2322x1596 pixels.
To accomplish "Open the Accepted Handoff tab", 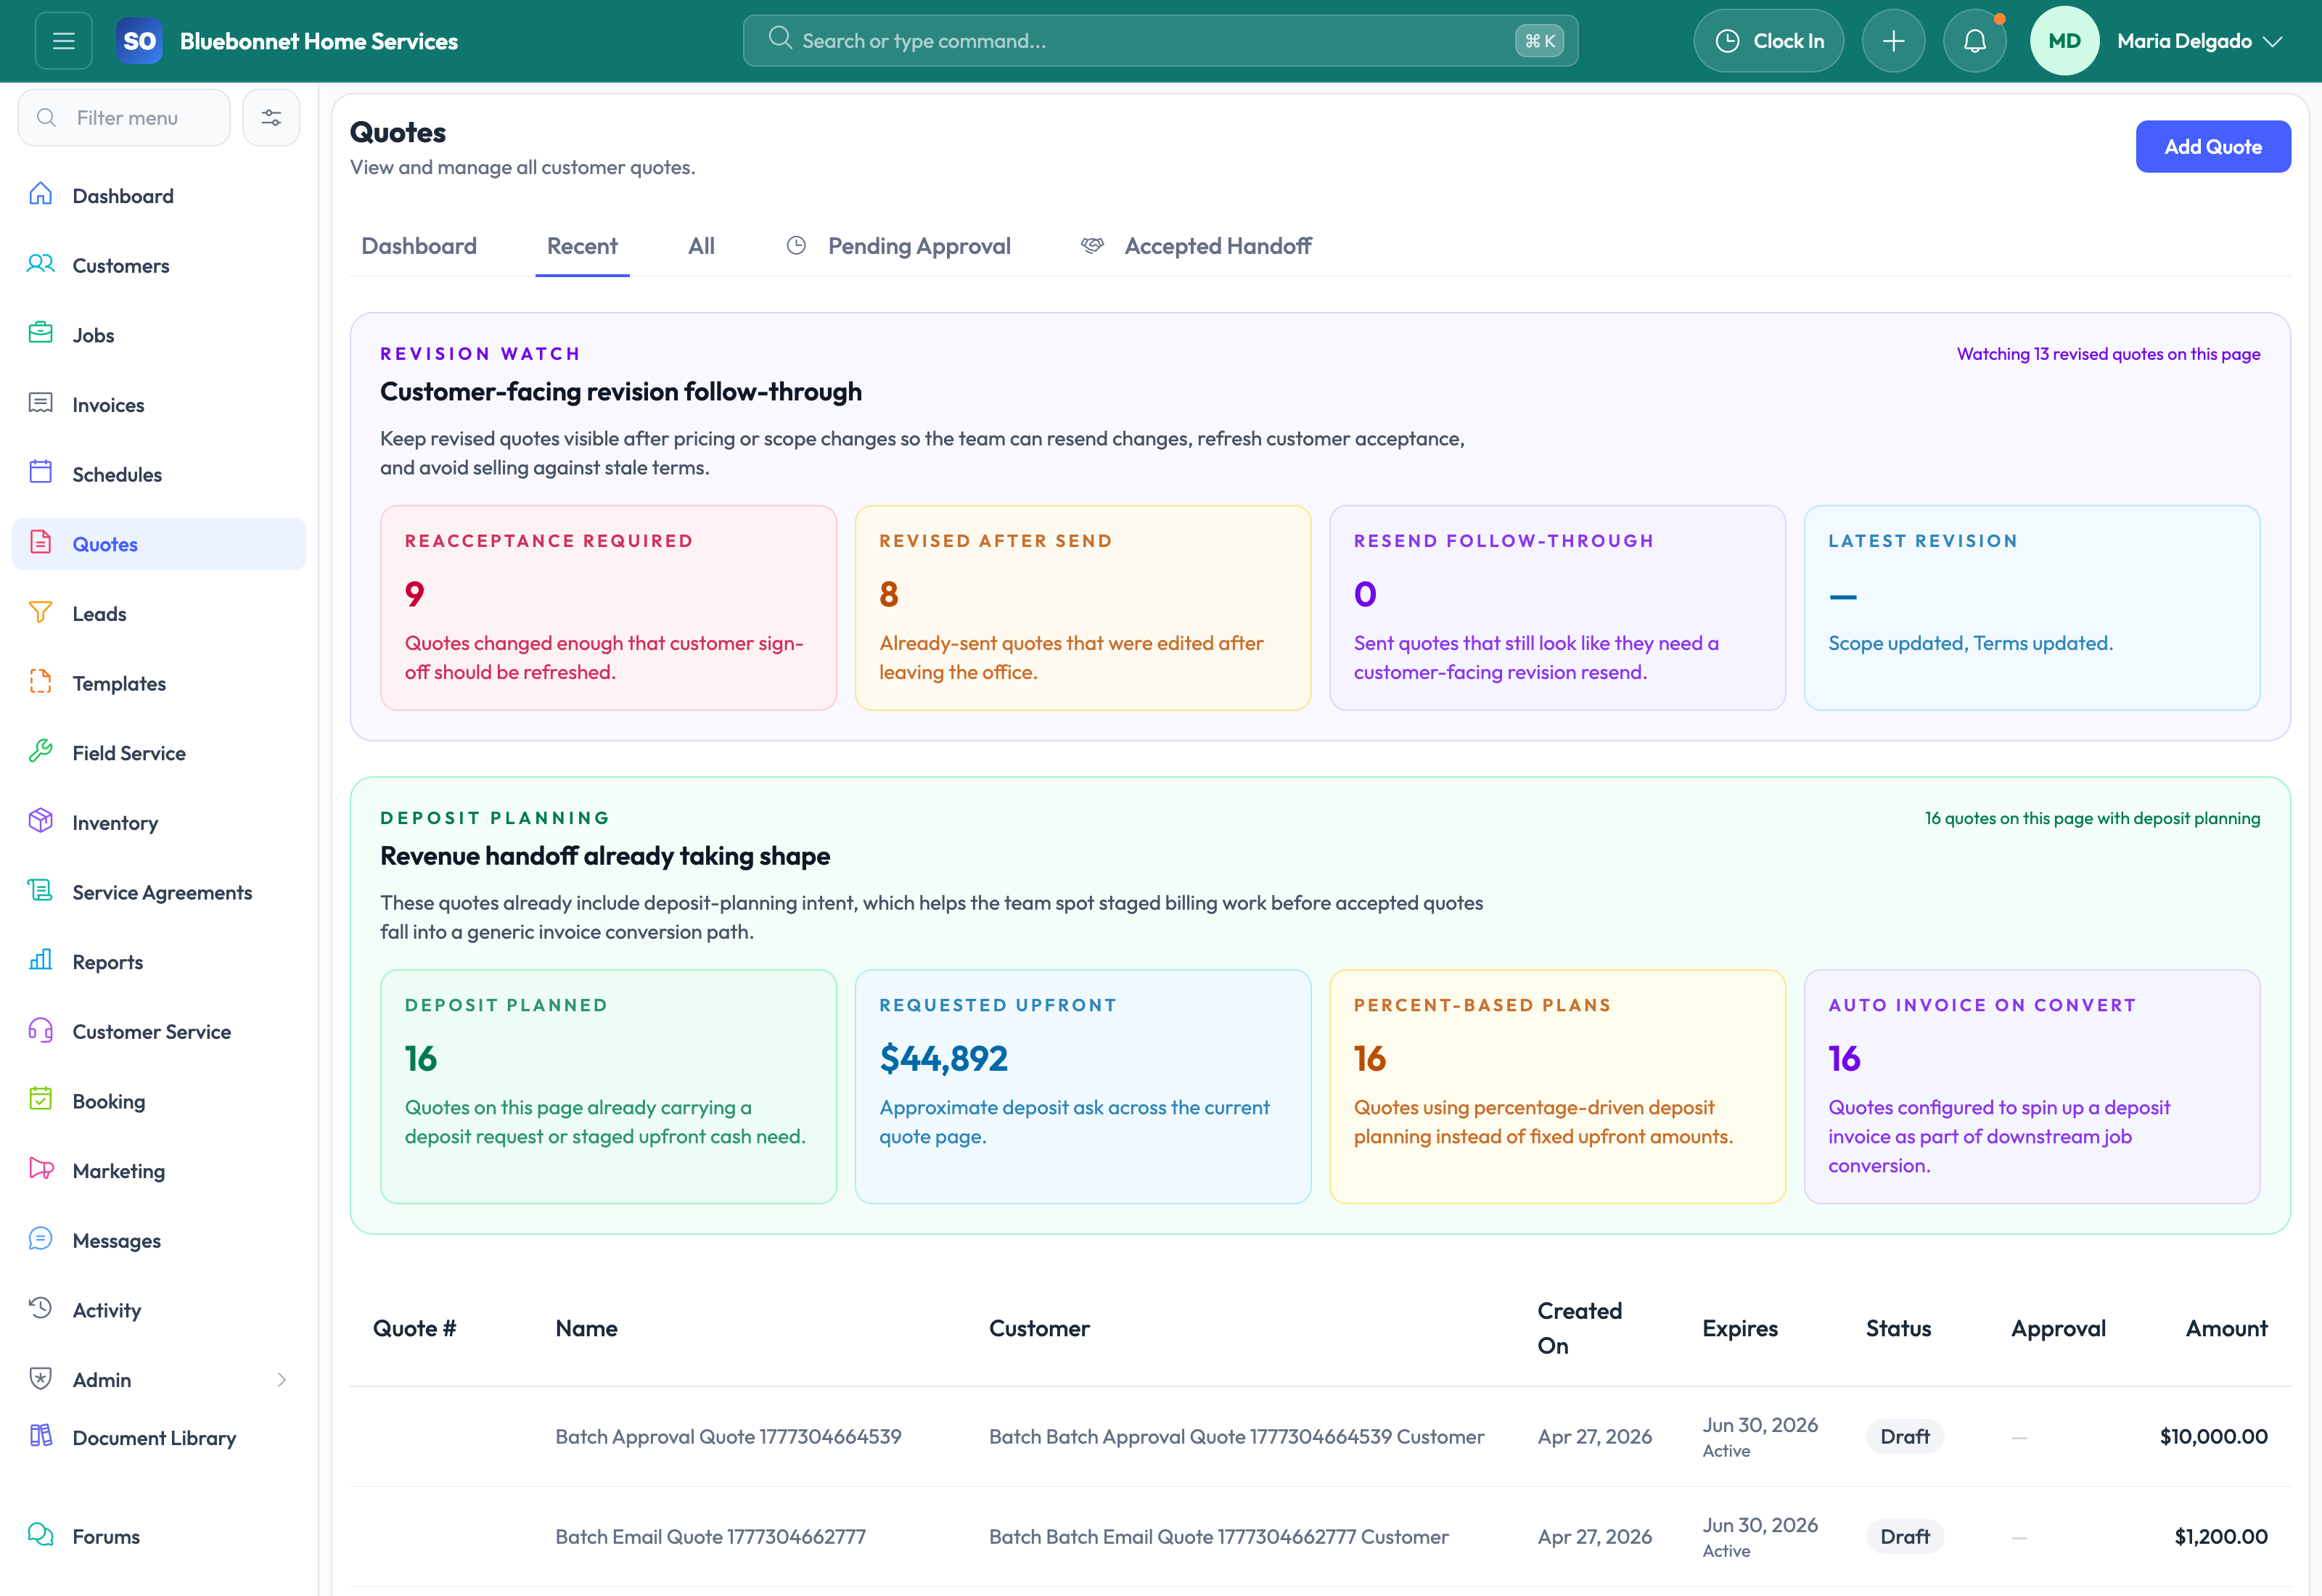I will pyautogui.click(x=1197, y=246).
